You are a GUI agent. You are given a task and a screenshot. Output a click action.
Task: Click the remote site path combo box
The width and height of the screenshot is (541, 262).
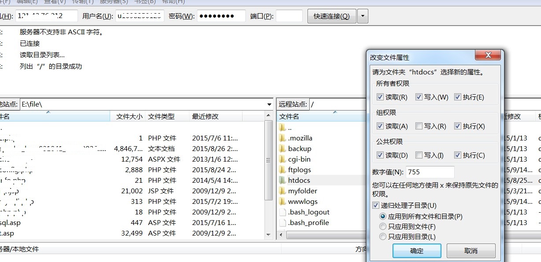tap(337, 104)
